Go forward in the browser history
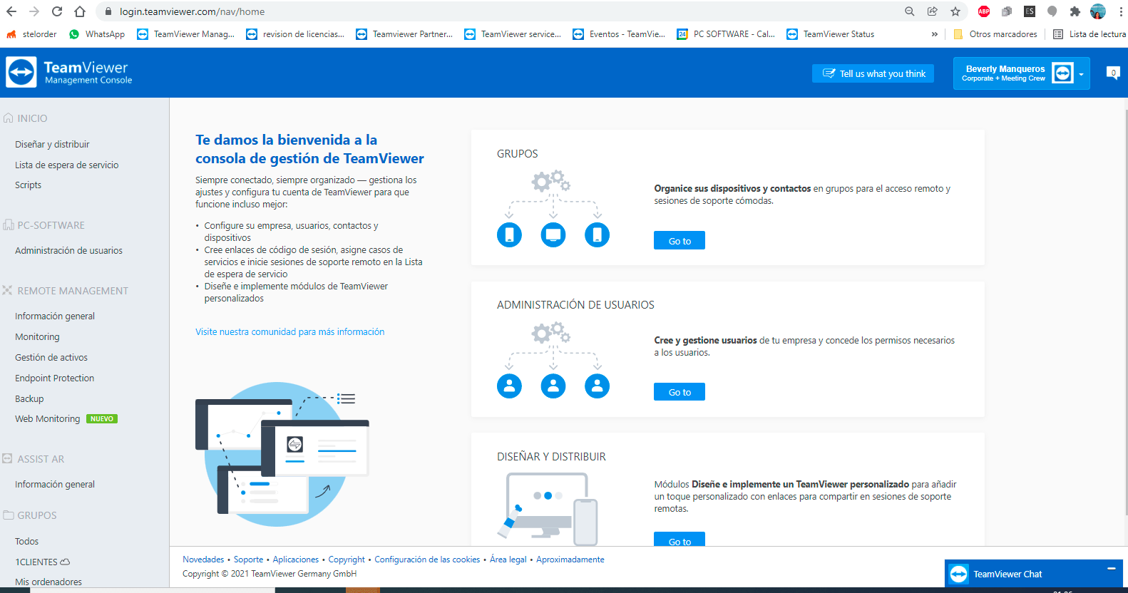 34,11
